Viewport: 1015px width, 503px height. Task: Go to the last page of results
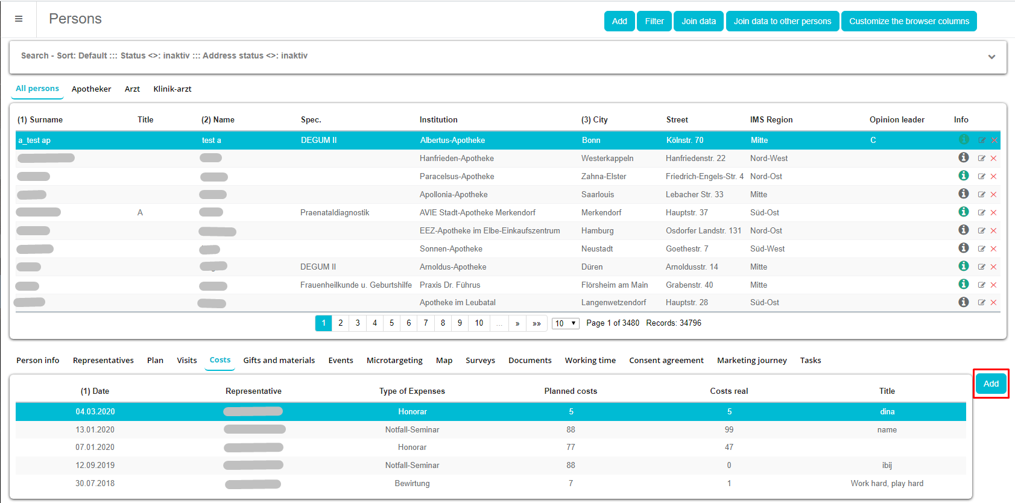536,323
